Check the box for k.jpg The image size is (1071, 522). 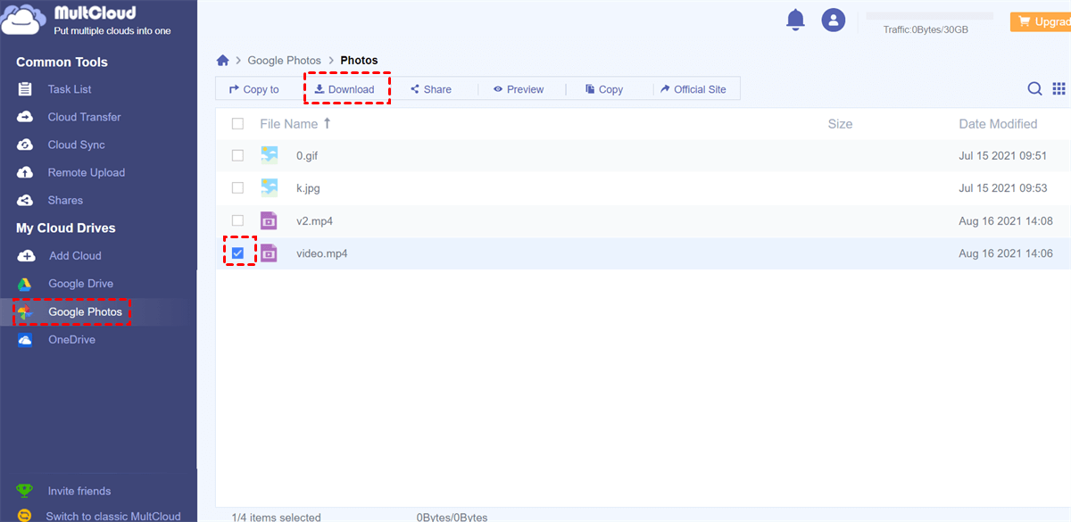[x=237, y=188]
